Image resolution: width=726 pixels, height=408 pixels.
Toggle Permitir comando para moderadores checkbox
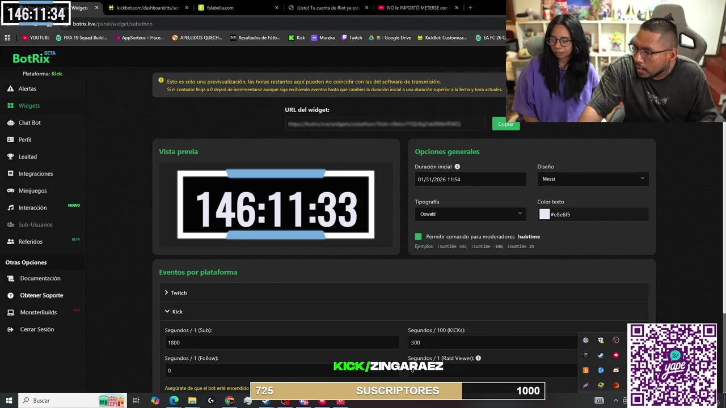(418, 236)
